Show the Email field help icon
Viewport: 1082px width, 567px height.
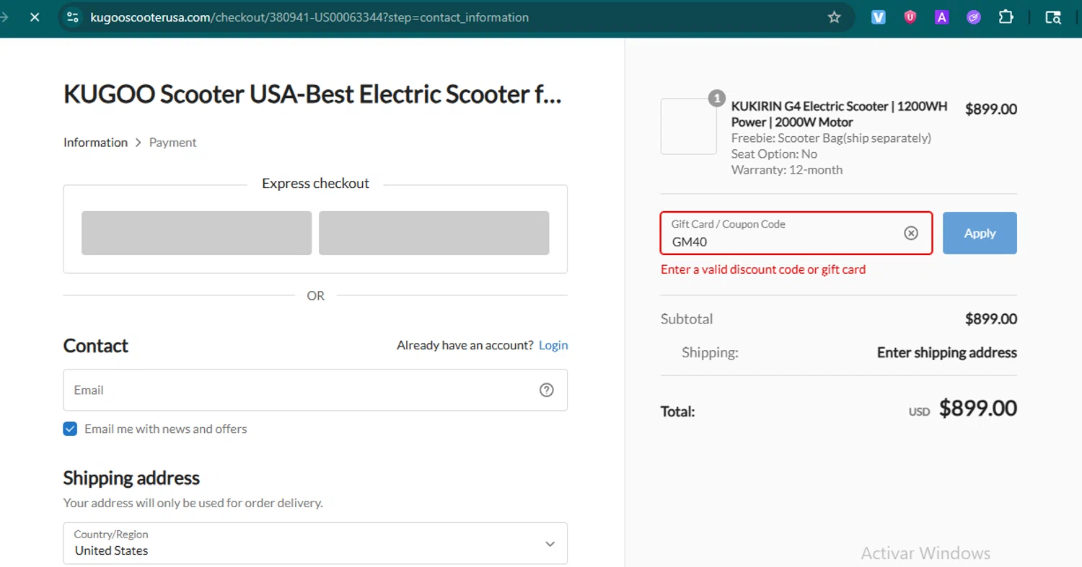click(547, 390)
